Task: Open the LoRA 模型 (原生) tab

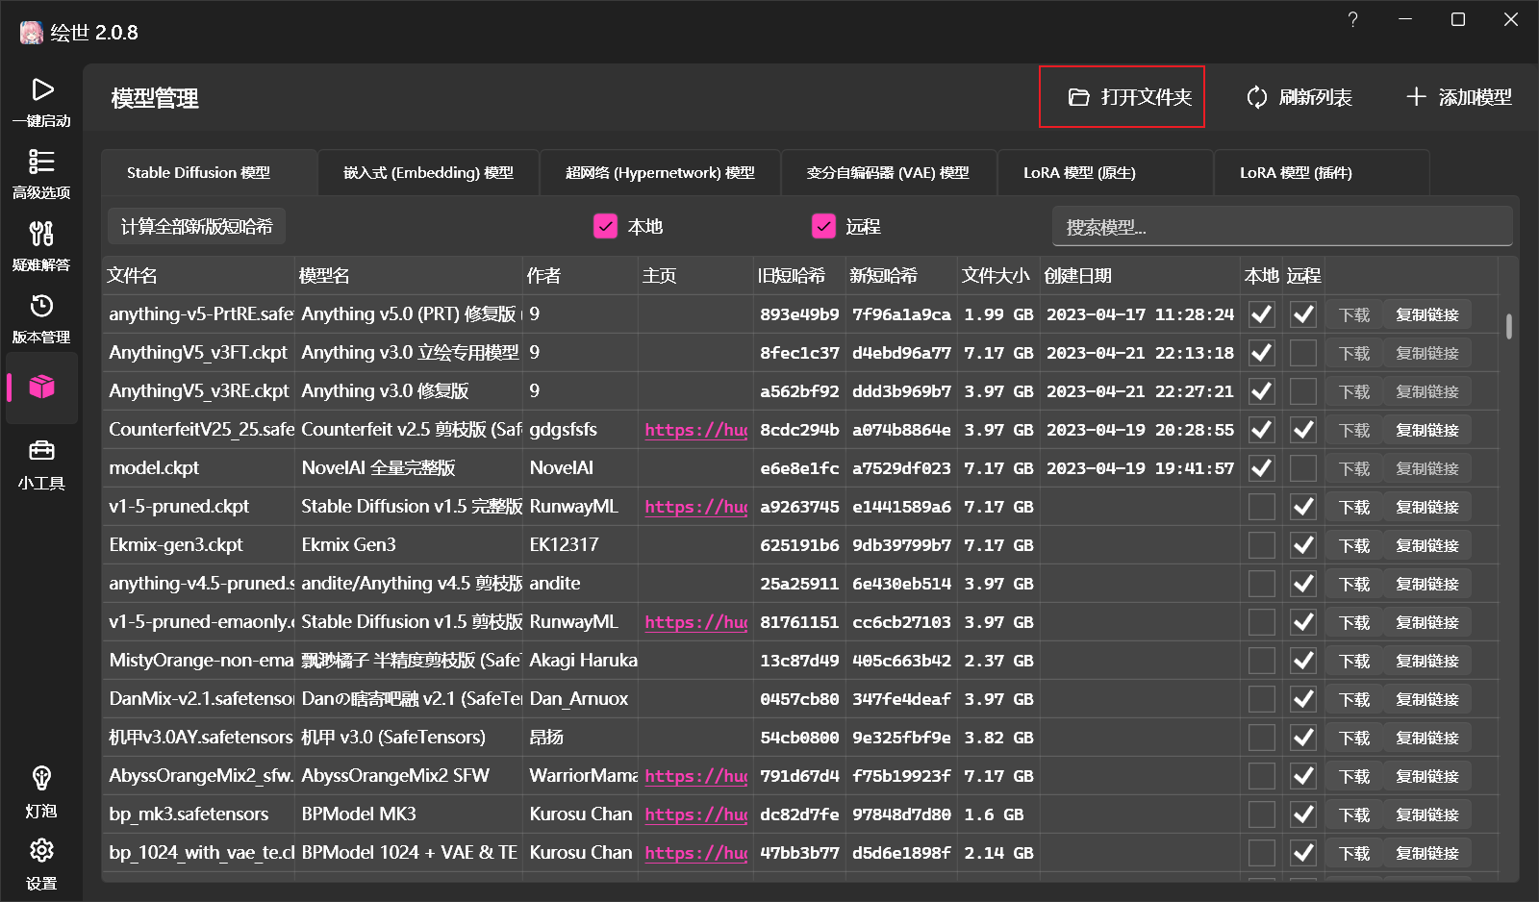Action: (1079, 173)
